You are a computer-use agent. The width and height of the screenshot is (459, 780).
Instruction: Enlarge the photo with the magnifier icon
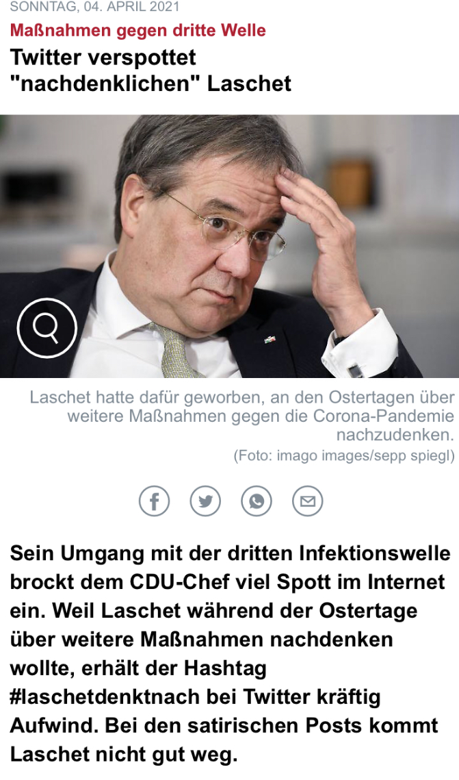(x=47, y=328)
